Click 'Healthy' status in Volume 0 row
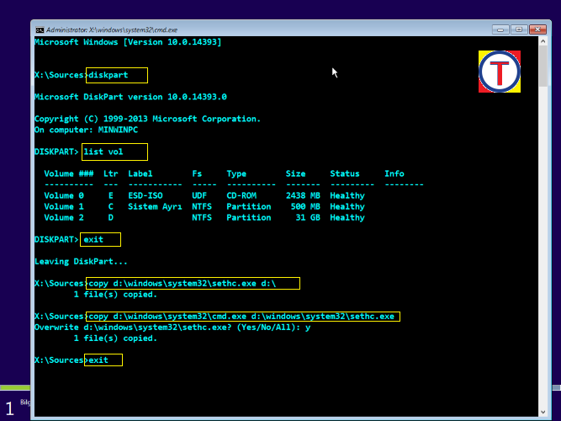This screenshot has height=421, width=561. click(x=347, y=195)
